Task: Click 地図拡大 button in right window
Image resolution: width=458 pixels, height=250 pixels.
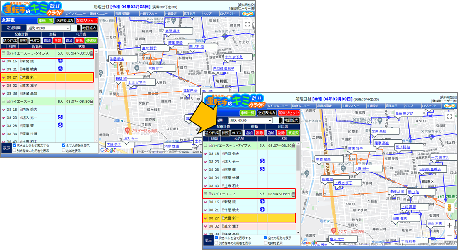Action: [x=291, y=120]
